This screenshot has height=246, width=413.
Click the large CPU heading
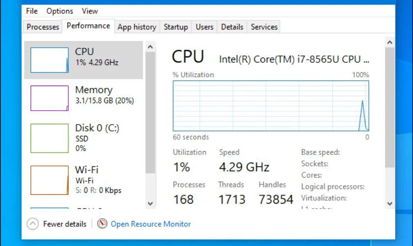pos(188,56)
